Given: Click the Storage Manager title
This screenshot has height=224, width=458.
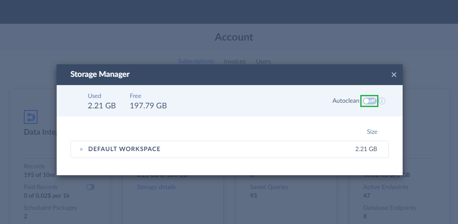Looking at the screenshot, I should pos(100,74).
